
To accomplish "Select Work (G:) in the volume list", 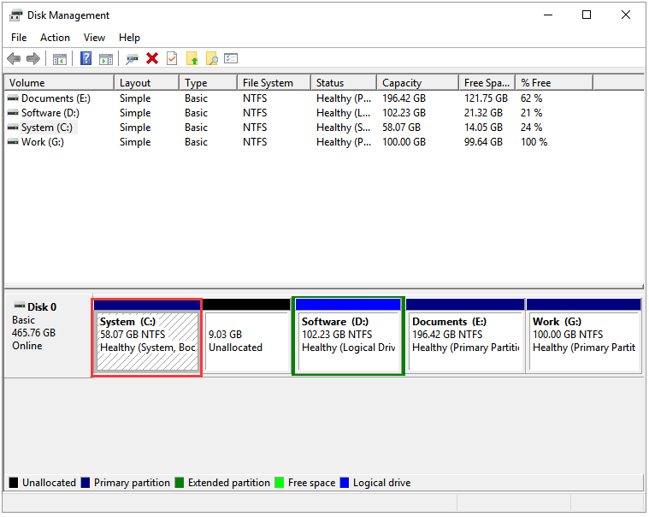I will pyautogui.click(x=43, y=142).
